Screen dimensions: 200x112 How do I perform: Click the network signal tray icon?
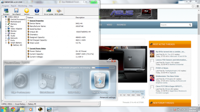(182, 110)
